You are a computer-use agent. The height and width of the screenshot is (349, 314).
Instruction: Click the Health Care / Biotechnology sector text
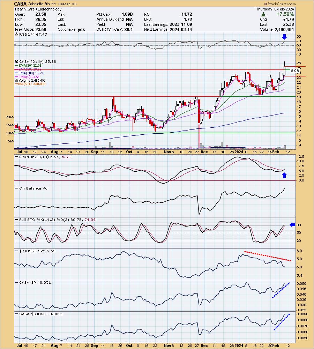[38, 9]
